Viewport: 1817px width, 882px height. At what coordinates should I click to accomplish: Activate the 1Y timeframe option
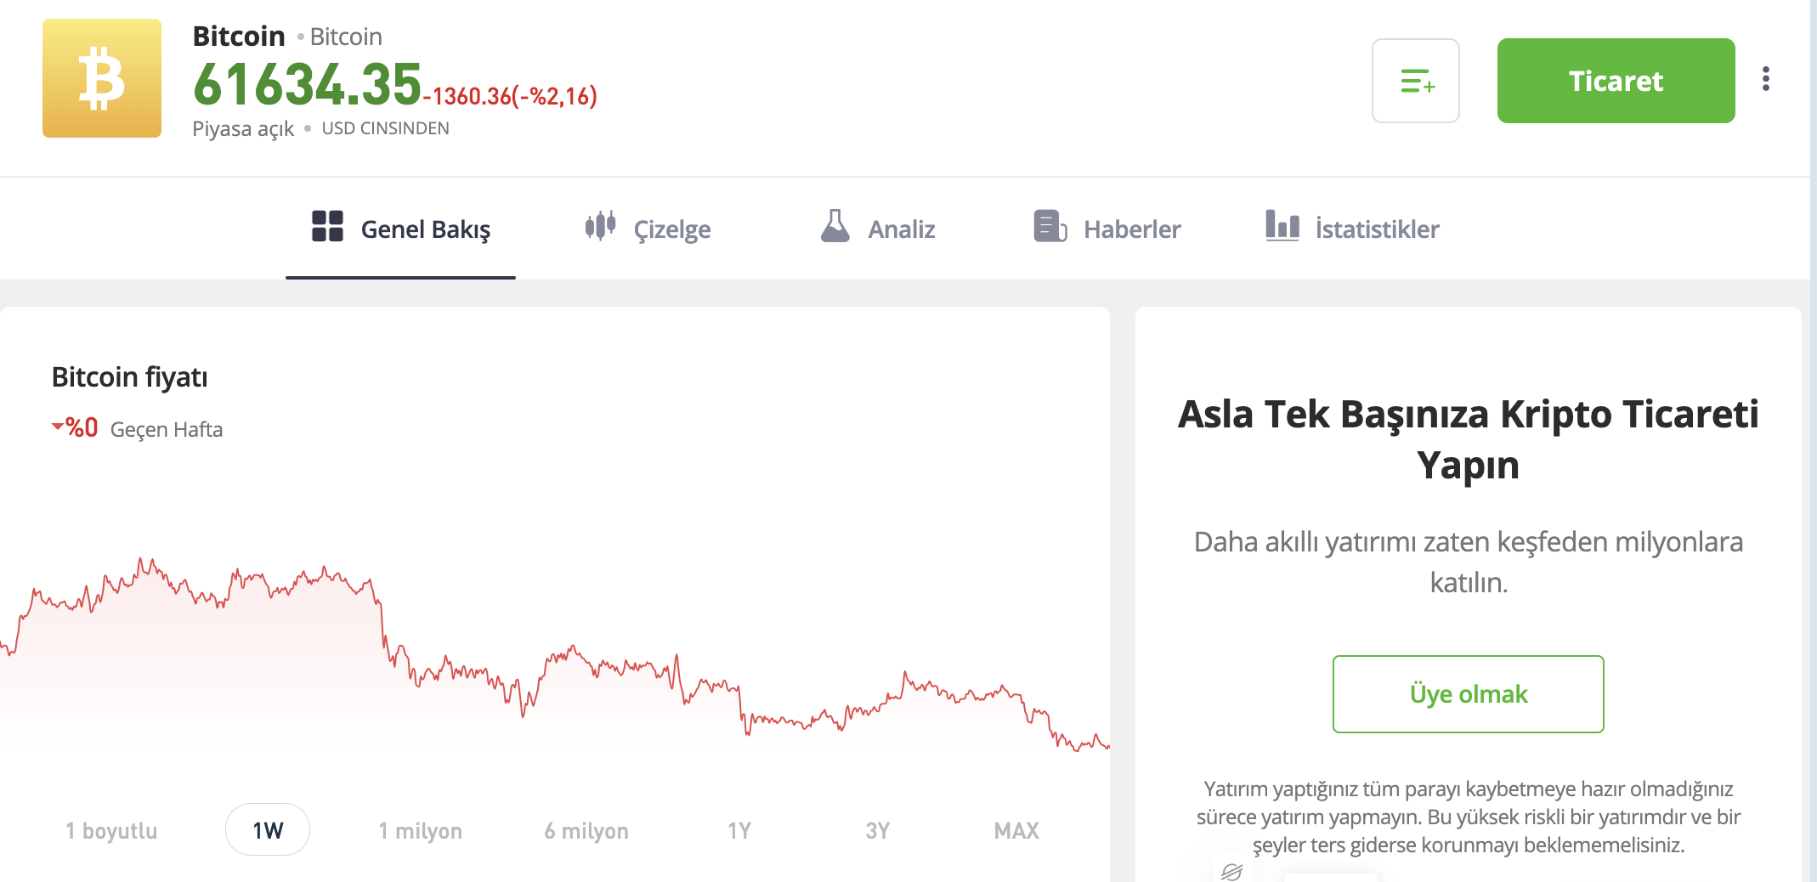click(738, 828)
